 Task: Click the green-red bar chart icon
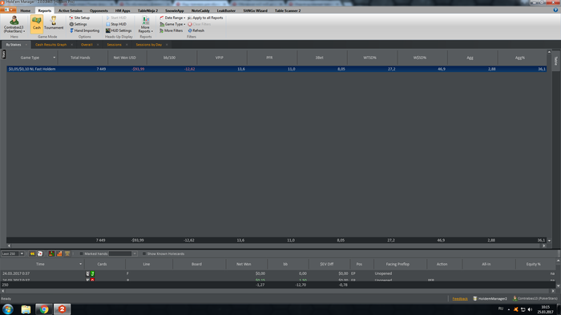pyautogui.click(x=51, y=253)
